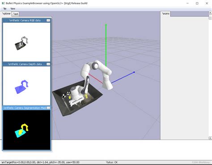Image resolution: width=212 pixels, height=165 pixels.
Task: Click the depth camera preview image
Action: point(26,86)
